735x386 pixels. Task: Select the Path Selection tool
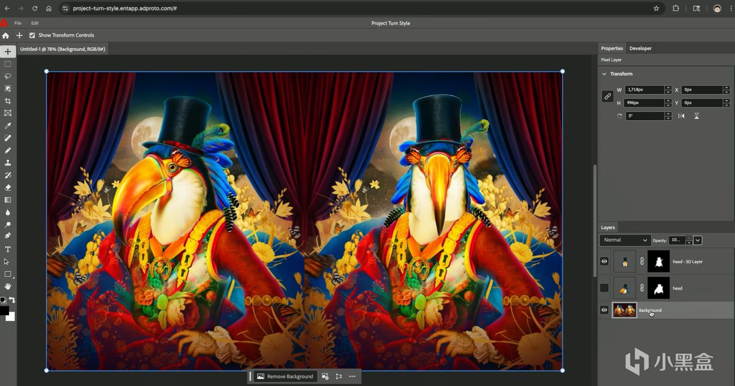point(7,261)
